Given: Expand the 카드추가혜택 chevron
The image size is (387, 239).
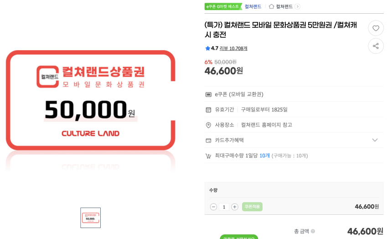Looking at the screenshot, I should pyautogui.click(x=375, y=140).
